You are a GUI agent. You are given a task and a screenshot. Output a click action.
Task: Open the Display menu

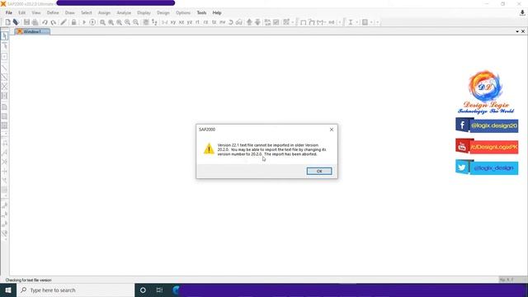[144, 13]
